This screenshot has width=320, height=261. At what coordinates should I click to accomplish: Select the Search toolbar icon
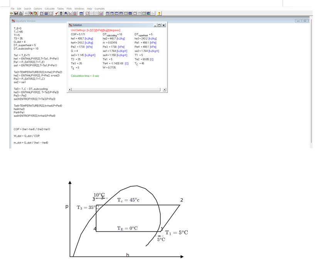pyautogui.click(x=30, y=14)
